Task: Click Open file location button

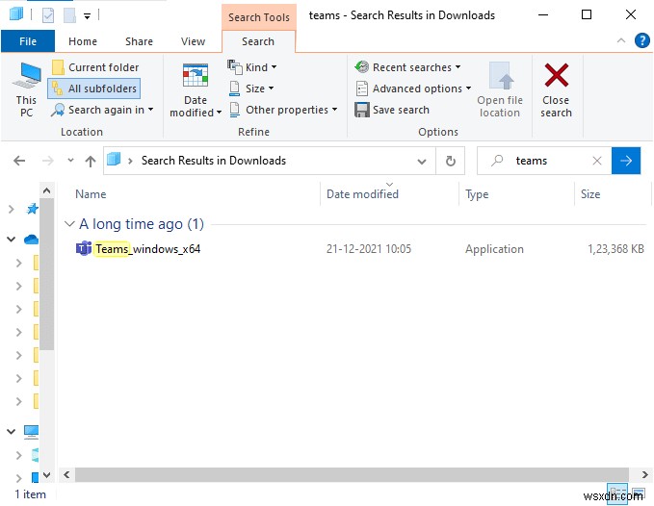Action: pos(500,89)
